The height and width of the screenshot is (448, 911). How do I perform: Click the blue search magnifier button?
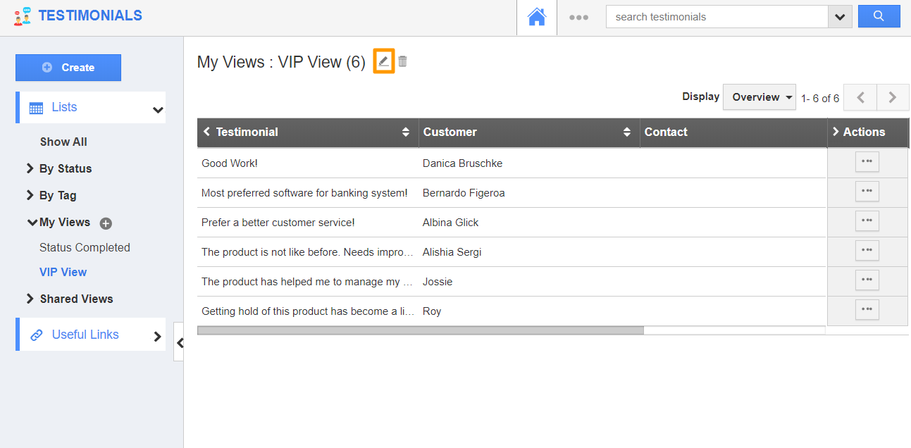click(879, 16)
